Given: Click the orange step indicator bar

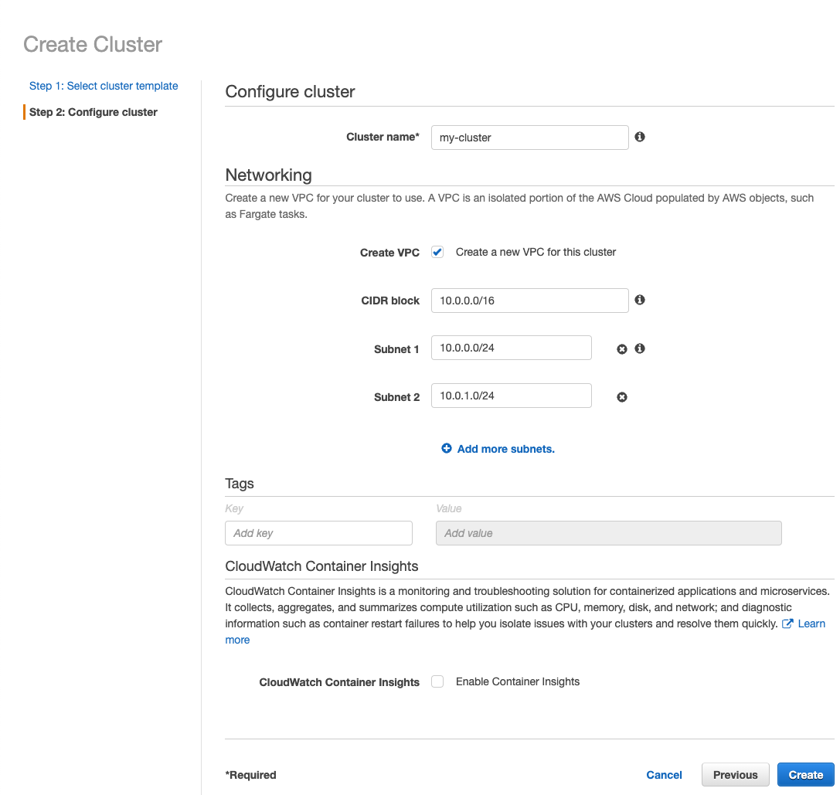Looking at the screenshot, I should tap(24, 112).
